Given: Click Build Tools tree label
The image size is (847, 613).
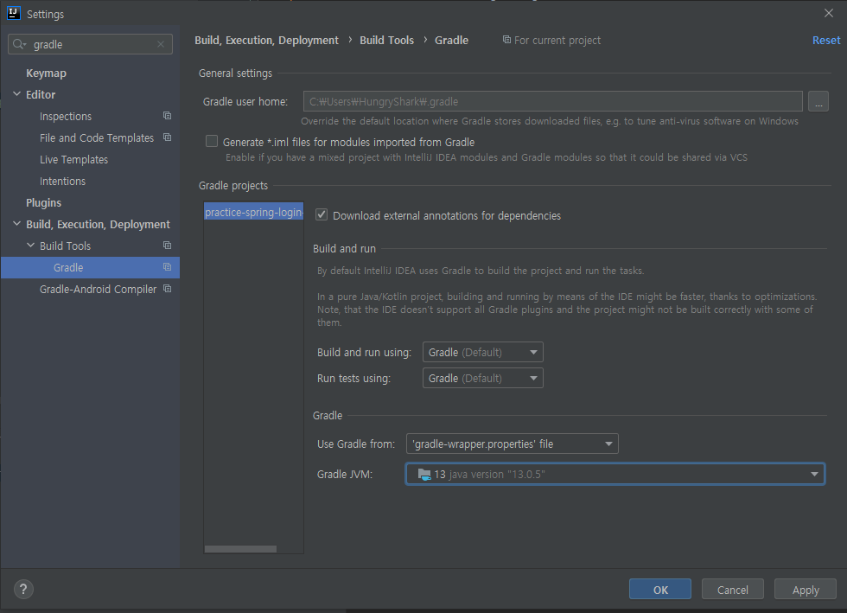Looking at the screenshot, I should tap(66, 246).
